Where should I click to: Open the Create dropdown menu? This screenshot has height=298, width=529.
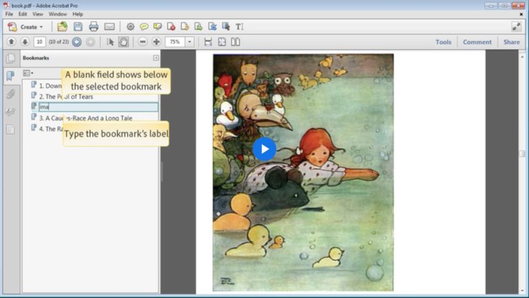[x=26, y=27]
